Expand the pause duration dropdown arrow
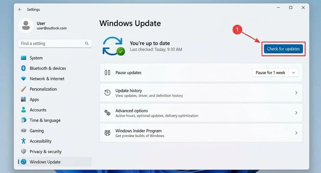The image size is (321, 173). (293, 73)
